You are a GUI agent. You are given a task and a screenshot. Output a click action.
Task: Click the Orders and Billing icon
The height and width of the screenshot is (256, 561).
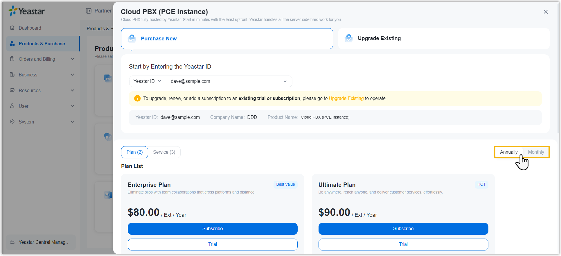(12, 59)
